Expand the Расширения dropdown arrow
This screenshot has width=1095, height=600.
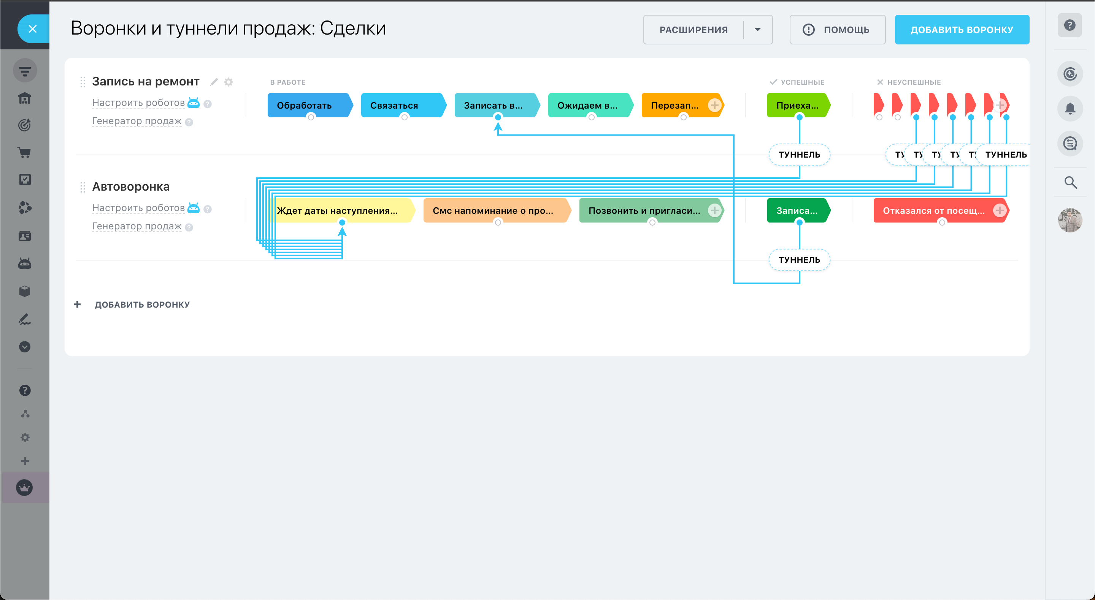(x=757, y=30)
